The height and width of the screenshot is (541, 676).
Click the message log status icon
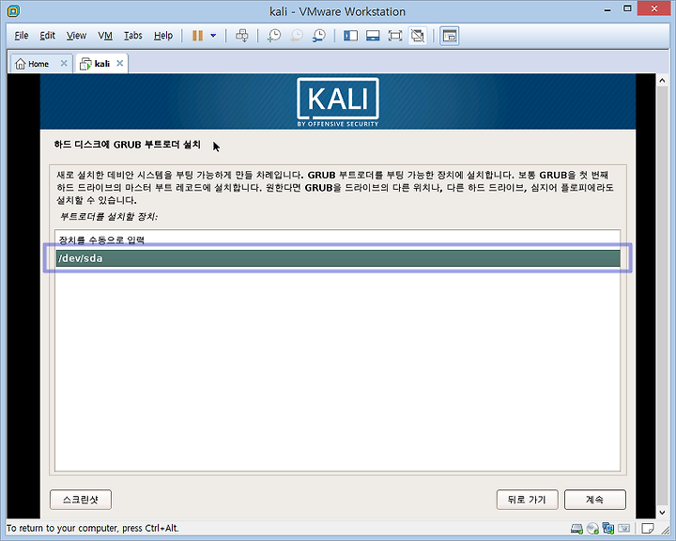(x=647, y=529)
